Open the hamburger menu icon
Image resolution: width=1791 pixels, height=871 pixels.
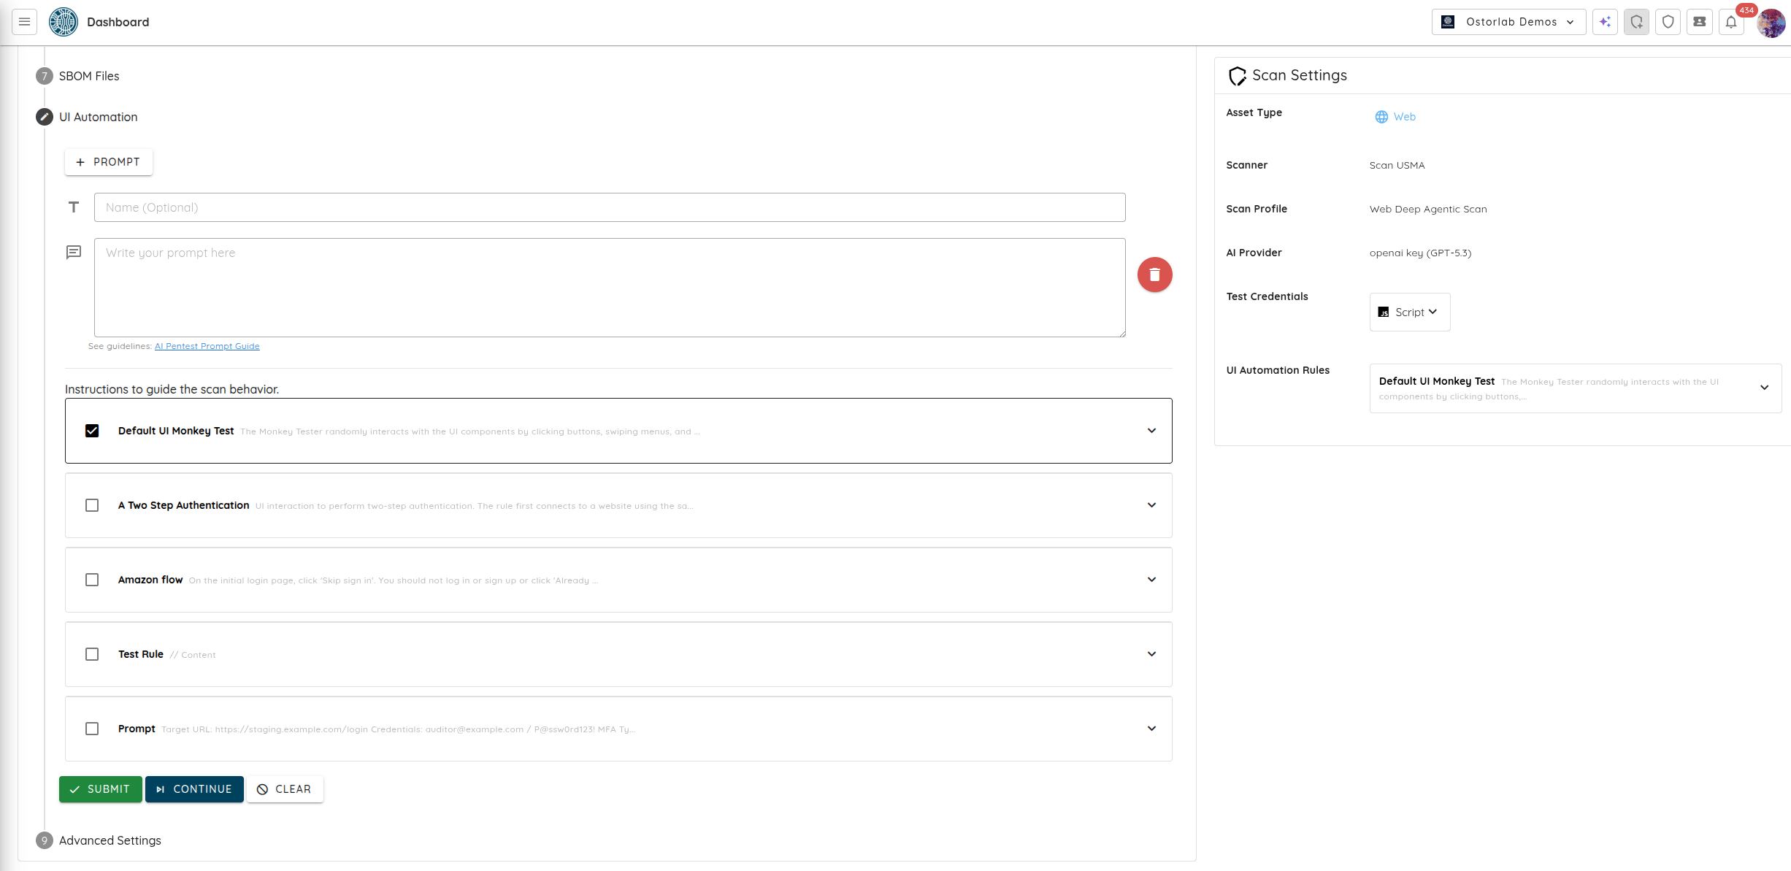[x=24, y=22]
